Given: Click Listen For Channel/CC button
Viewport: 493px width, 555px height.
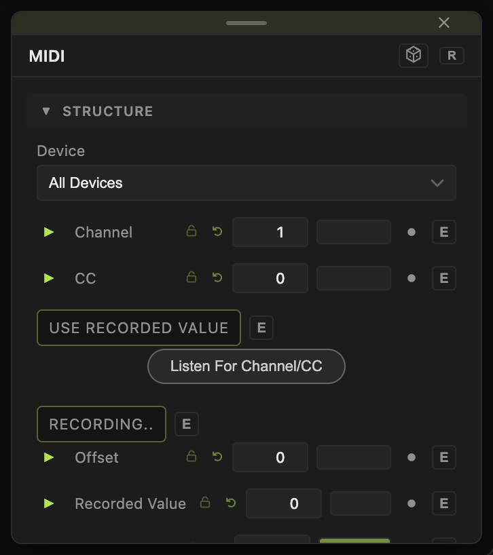Looking at the screenshot, I should pyautogui.click(x=246, y=366).
